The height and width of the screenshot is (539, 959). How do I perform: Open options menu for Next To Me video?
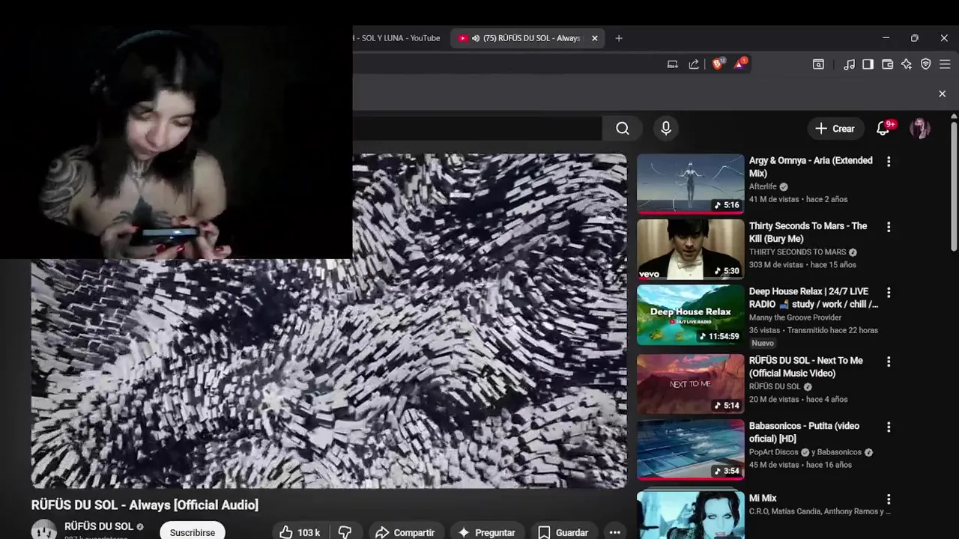click(889, 361)
